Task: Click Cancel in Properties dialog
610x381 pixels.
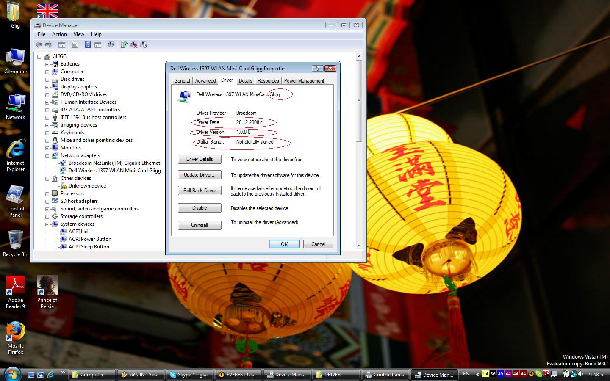Action: [x=319, y=244]
